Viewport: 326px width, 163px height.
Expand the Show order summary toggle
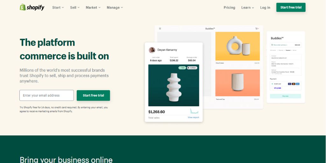tap(279, 45)
